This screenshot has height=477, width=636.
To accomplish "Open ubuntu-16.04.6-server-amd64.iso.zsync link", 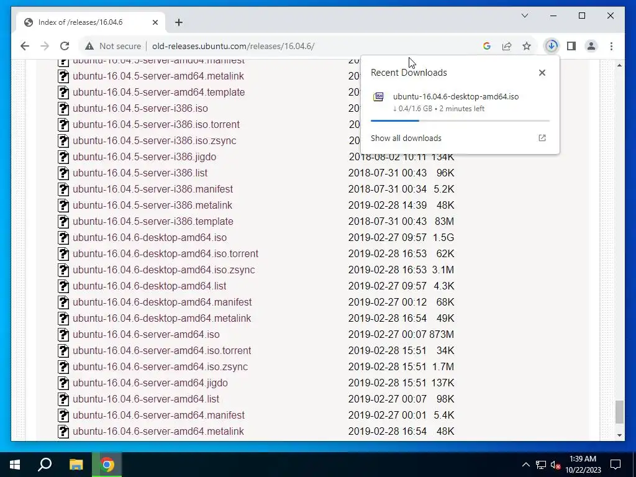I will click(160, 366).
